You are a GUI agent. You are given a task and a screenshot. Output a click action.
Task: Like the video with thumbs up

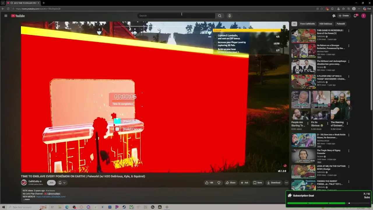tap(209, 183)
